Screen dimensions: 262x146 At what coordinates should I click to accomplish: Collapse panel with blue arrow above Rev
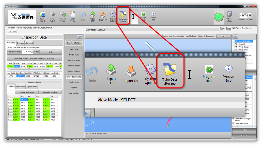[80, 37]
